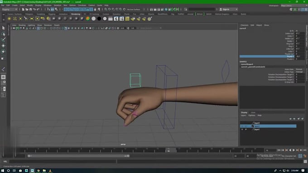This screenshot has width=308, height=173.
Task: Toggle visibility of the highlighted layer2
Action: pyautogui.click(x=242, y=126)
